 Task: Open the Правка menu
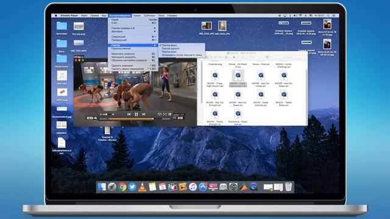pyautogui.click(x=94, y=15)
